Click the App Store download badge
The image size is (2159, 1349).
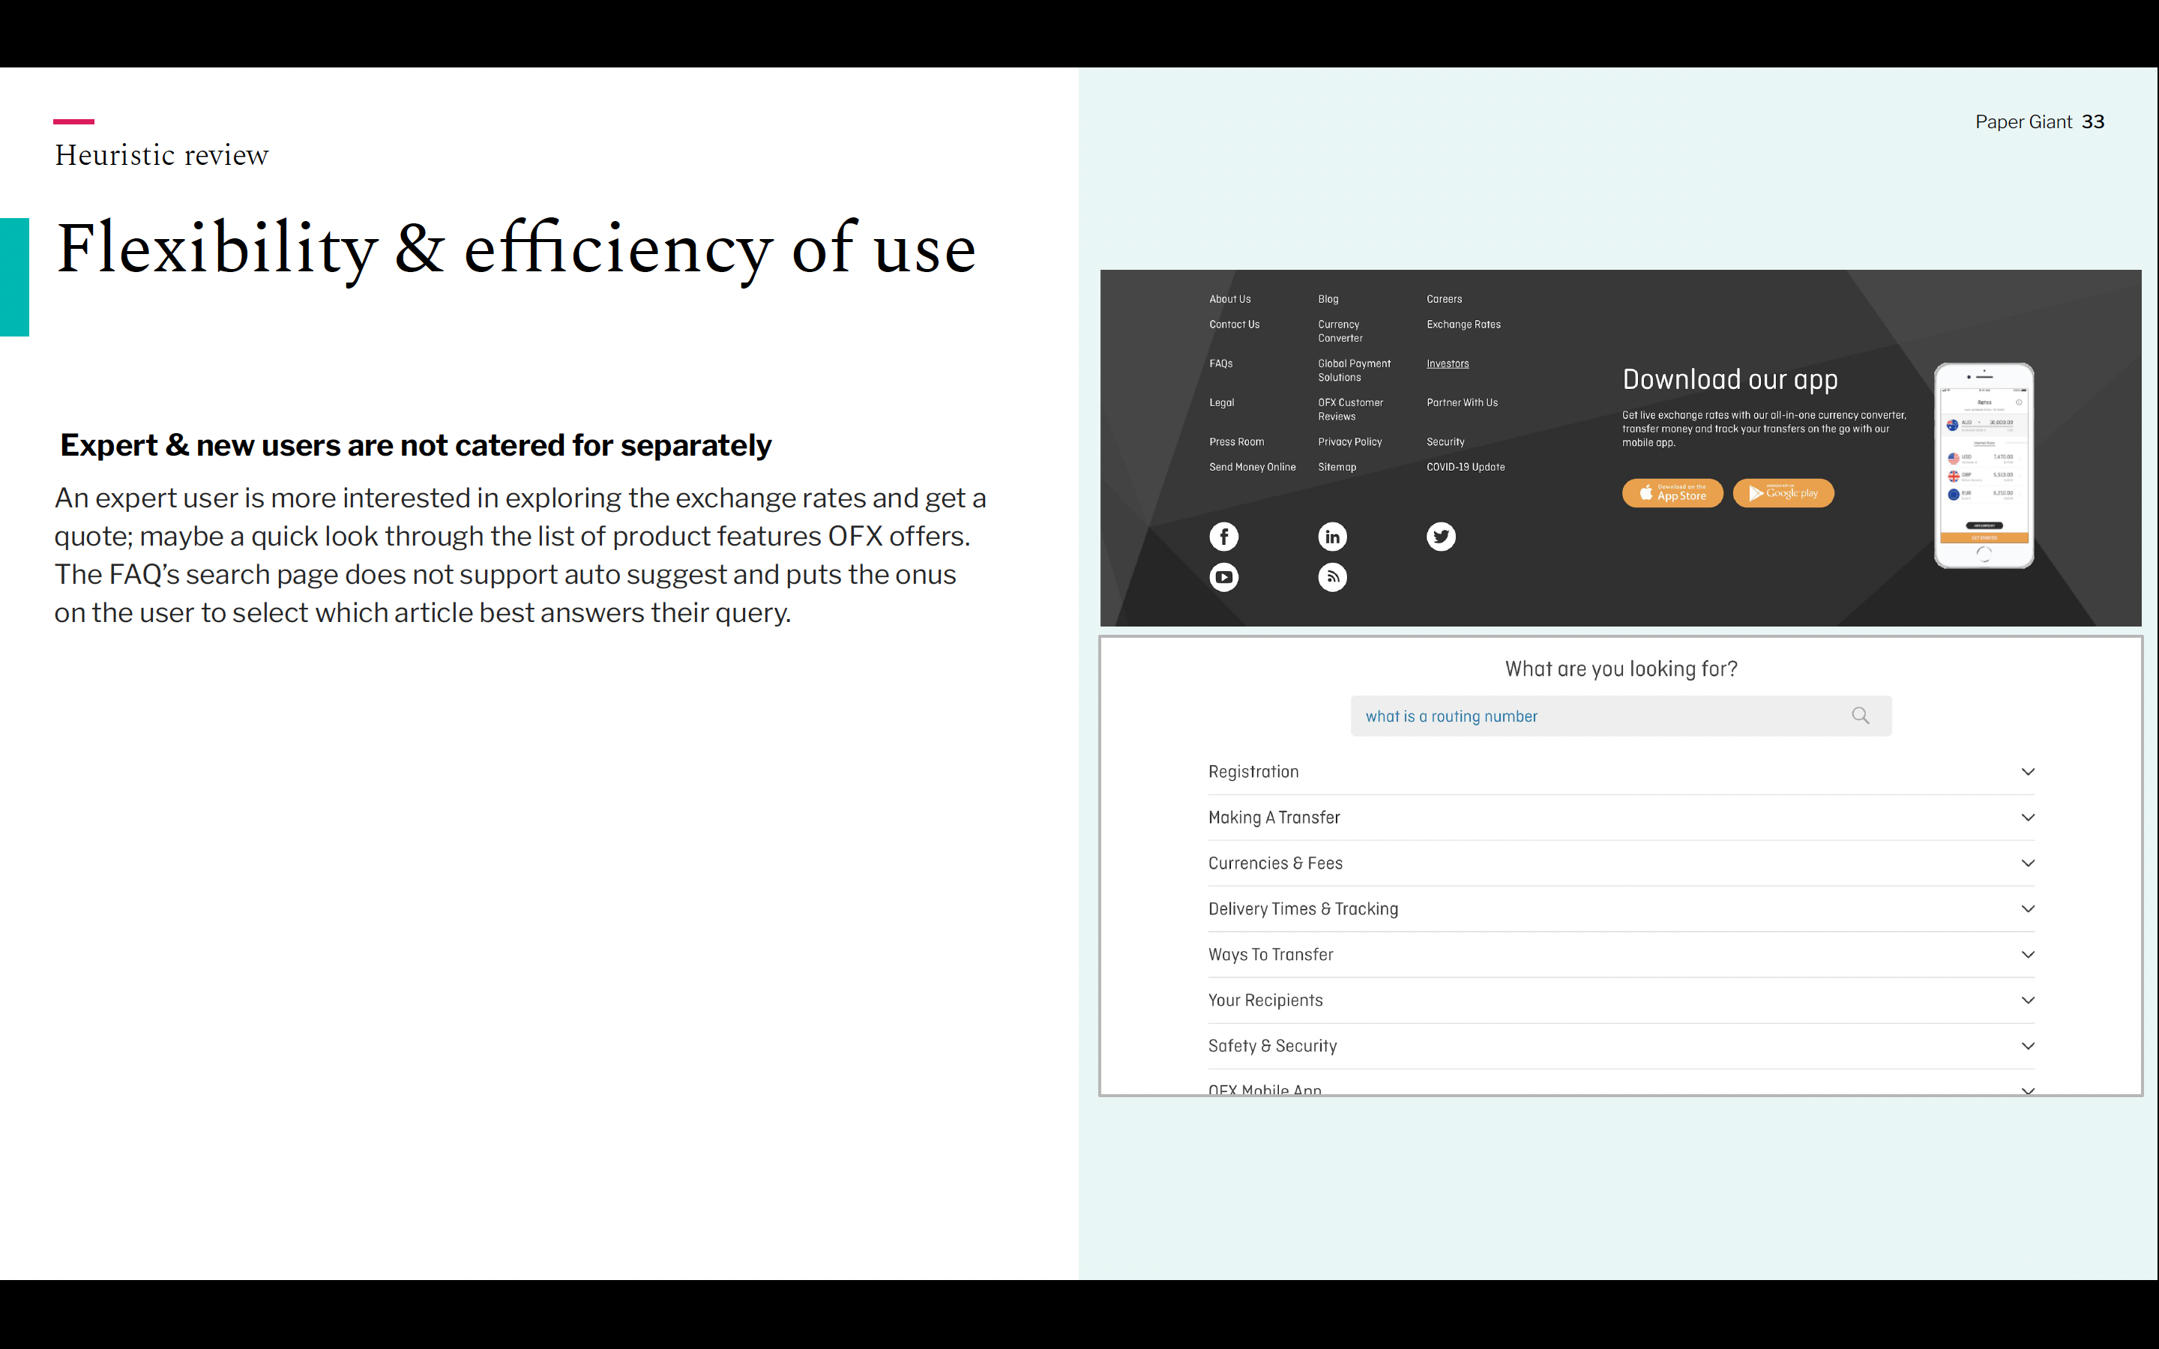[1672, 493]
